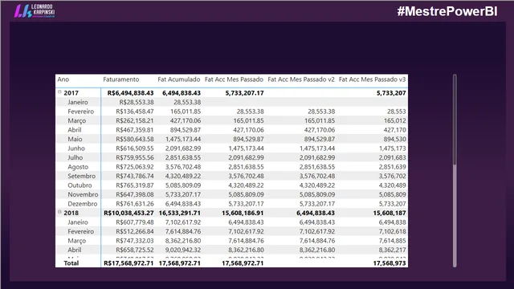
Task: Click the #MestrePowerBI hashtag text
Action: click(447, 11)
